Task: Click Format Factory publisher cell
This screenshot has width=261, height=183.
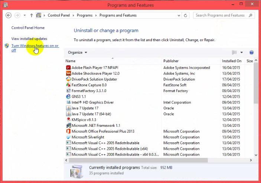Action: [176, 91]
